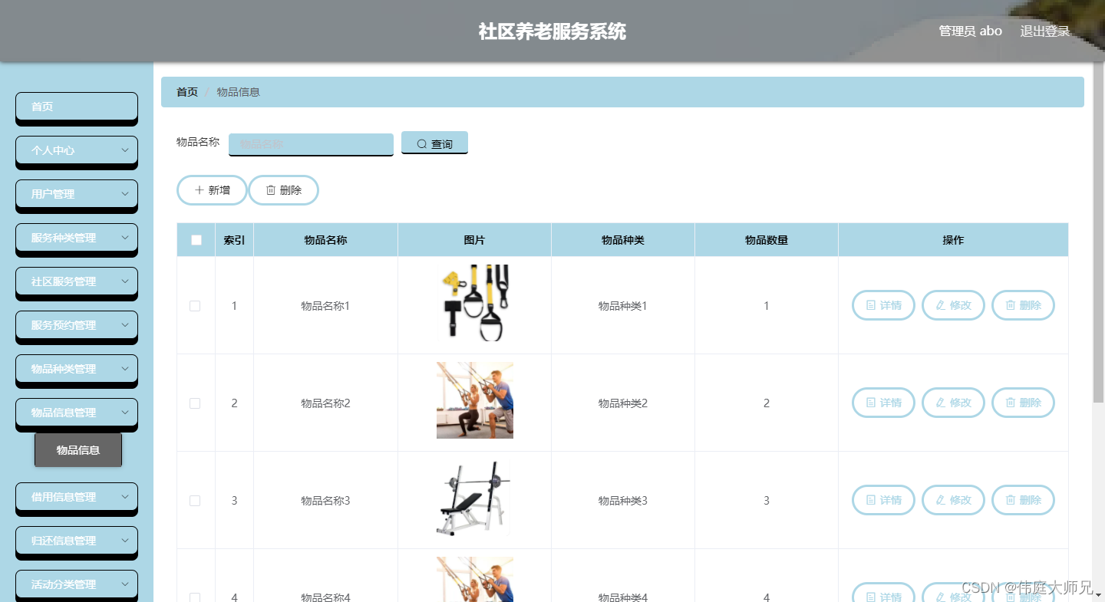
Task: Click the 查询 search button
Action: [434, 143]
